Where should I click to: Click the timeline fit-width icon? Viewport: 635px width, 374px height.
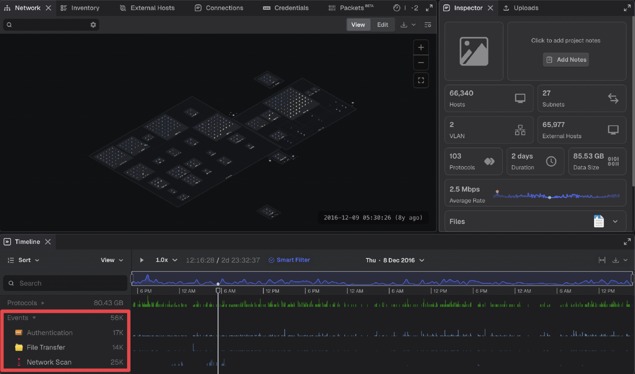602,260
